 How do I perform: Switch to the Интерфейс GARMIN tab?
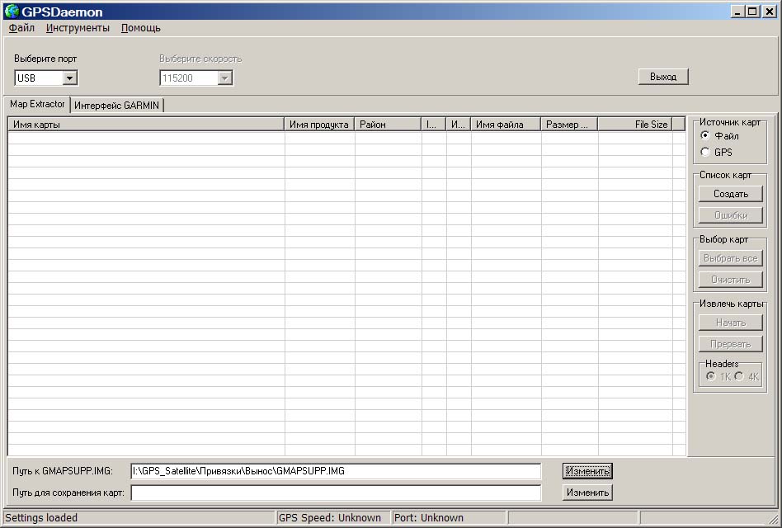click(118, 106)
